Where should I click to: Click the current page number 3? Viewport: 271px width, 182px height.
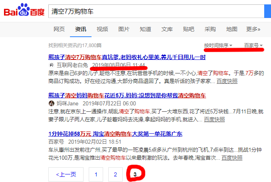coord(135,174)
